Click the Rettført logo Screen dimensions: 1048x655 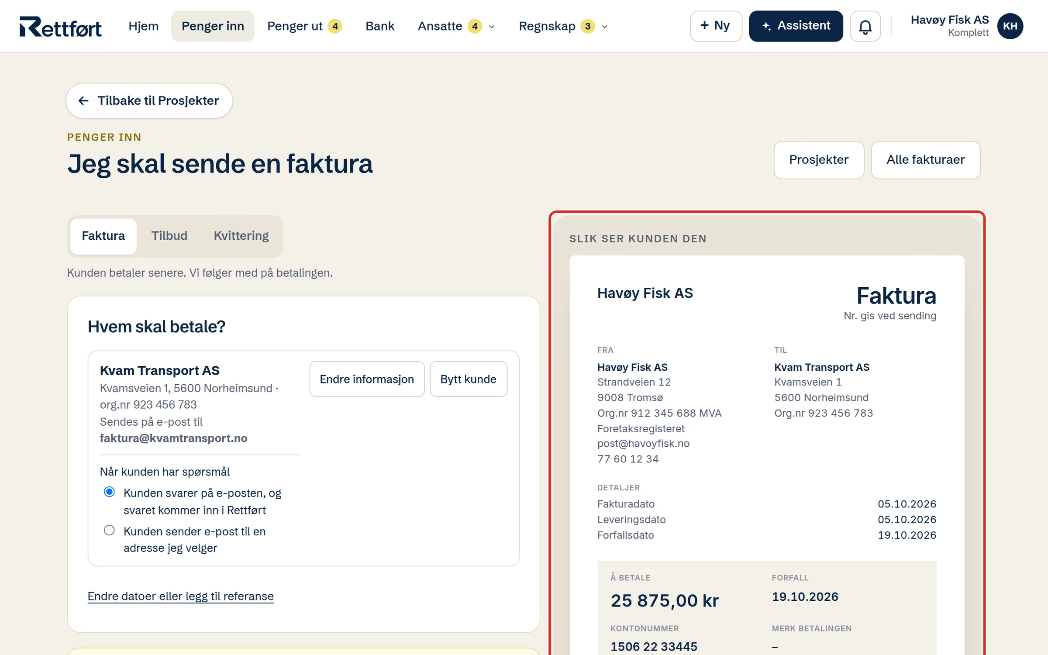[61, 27]
